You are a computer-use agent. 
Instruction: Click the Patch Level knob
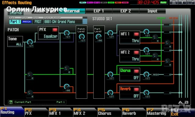coord(82,37)
